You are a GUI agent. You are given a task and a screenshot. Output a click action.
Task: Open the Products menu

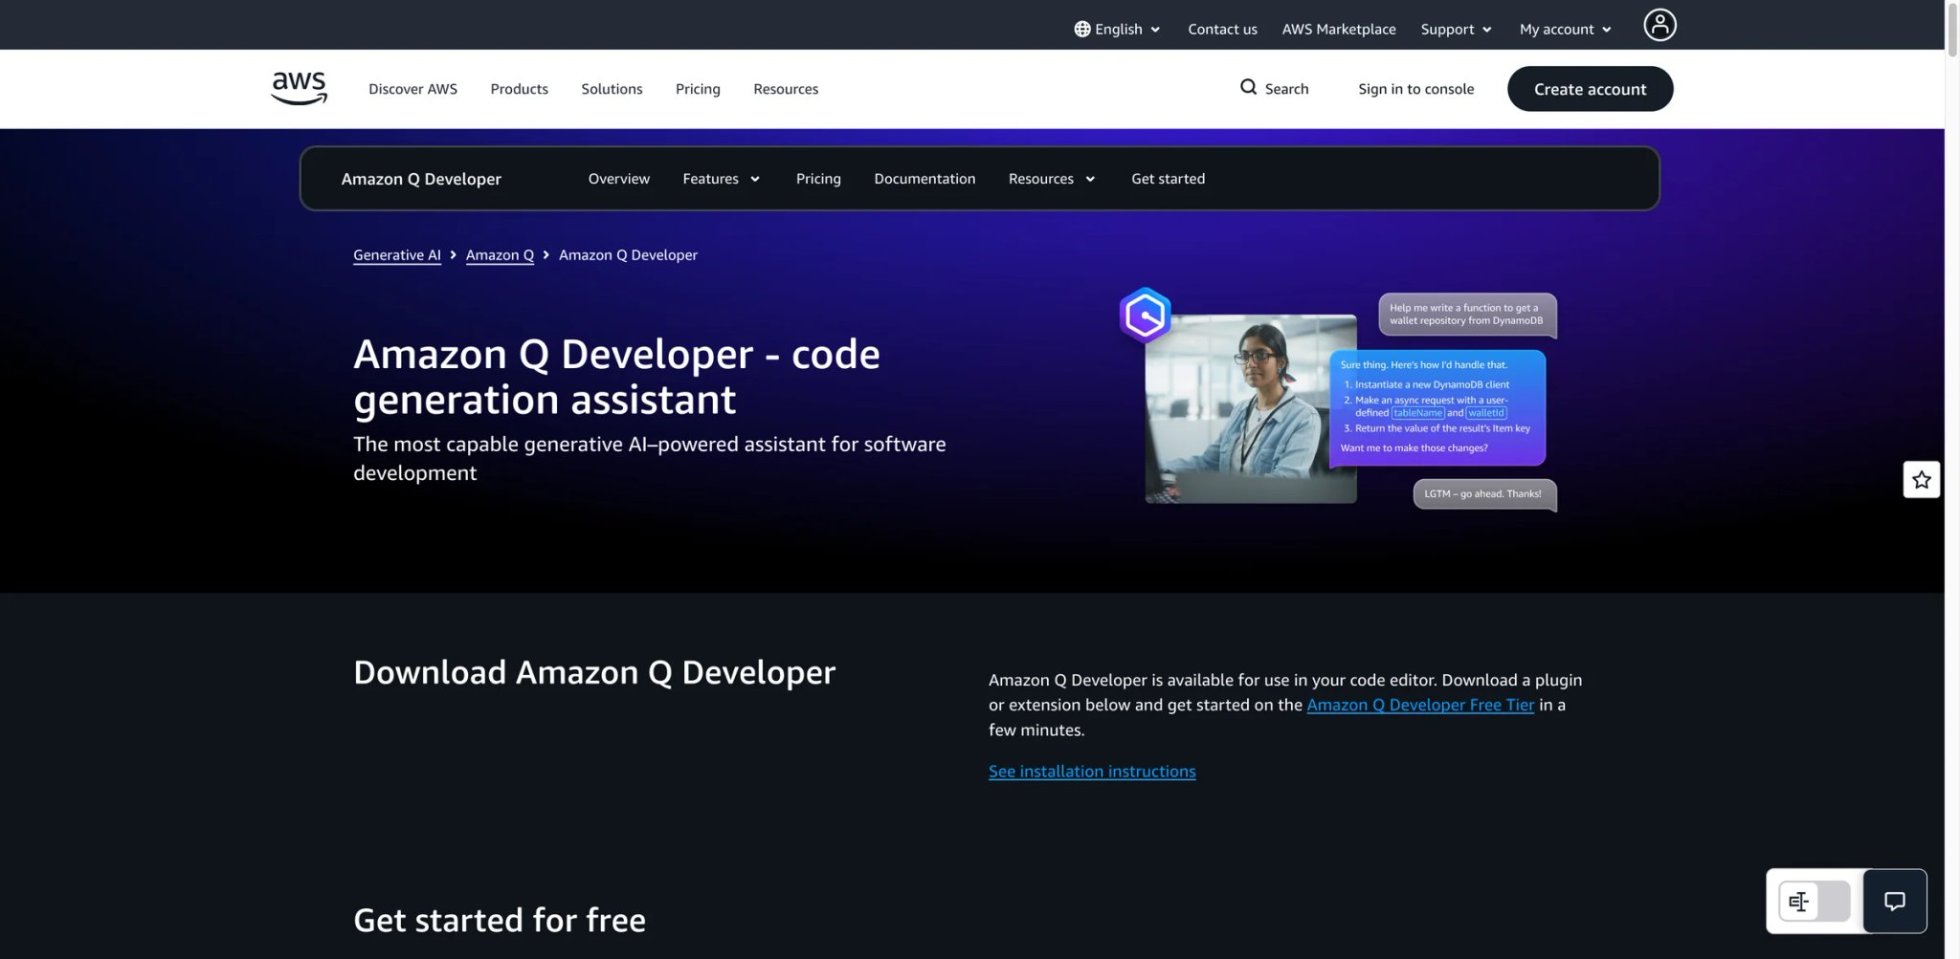(x=519, y=89)
